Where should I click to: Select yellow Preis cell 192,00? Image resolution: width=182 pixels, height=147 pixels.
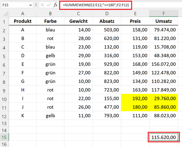(x=135, y=98)
